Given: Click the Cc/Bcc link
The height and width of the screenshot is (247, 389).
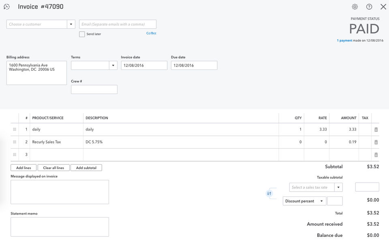Looking at the screenshot, I should (151, 33).
